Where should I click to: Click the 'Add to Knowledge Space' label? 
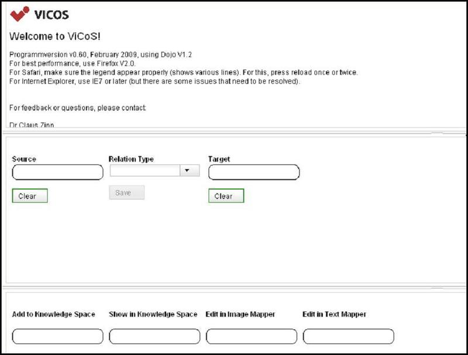53,314
